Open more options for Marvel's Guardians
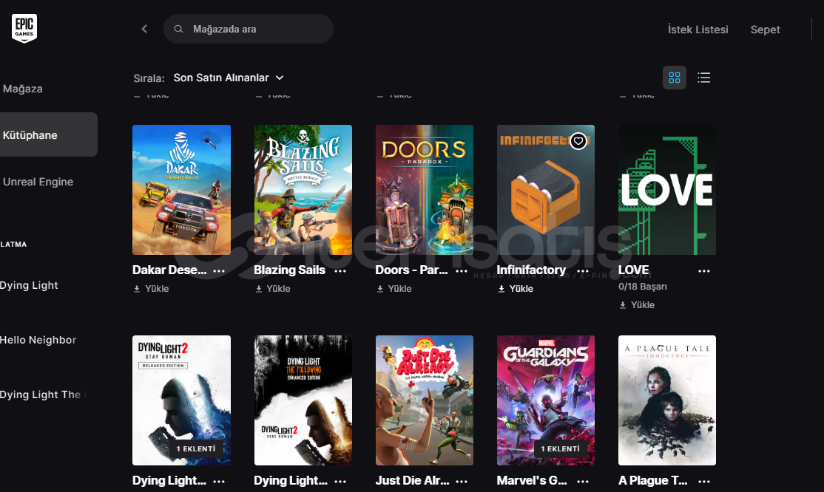Viewport: 824px width, 492px height. 584,482
